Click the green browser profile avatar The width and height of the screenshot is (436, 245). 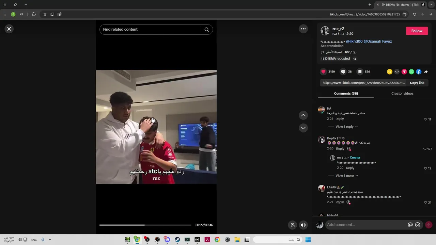pyautogui.click(x=13, y=14)
